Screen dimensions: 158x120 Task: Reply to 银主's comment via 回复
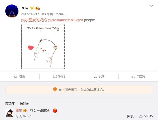[130, 116]
